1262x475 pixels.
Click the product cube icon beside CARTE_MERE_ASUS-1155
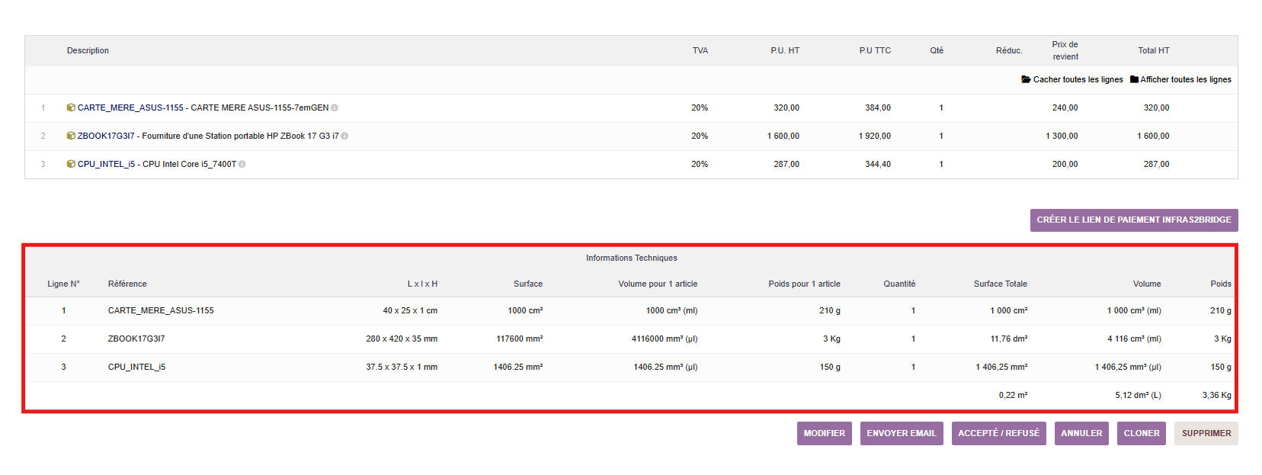coord(71,108)
